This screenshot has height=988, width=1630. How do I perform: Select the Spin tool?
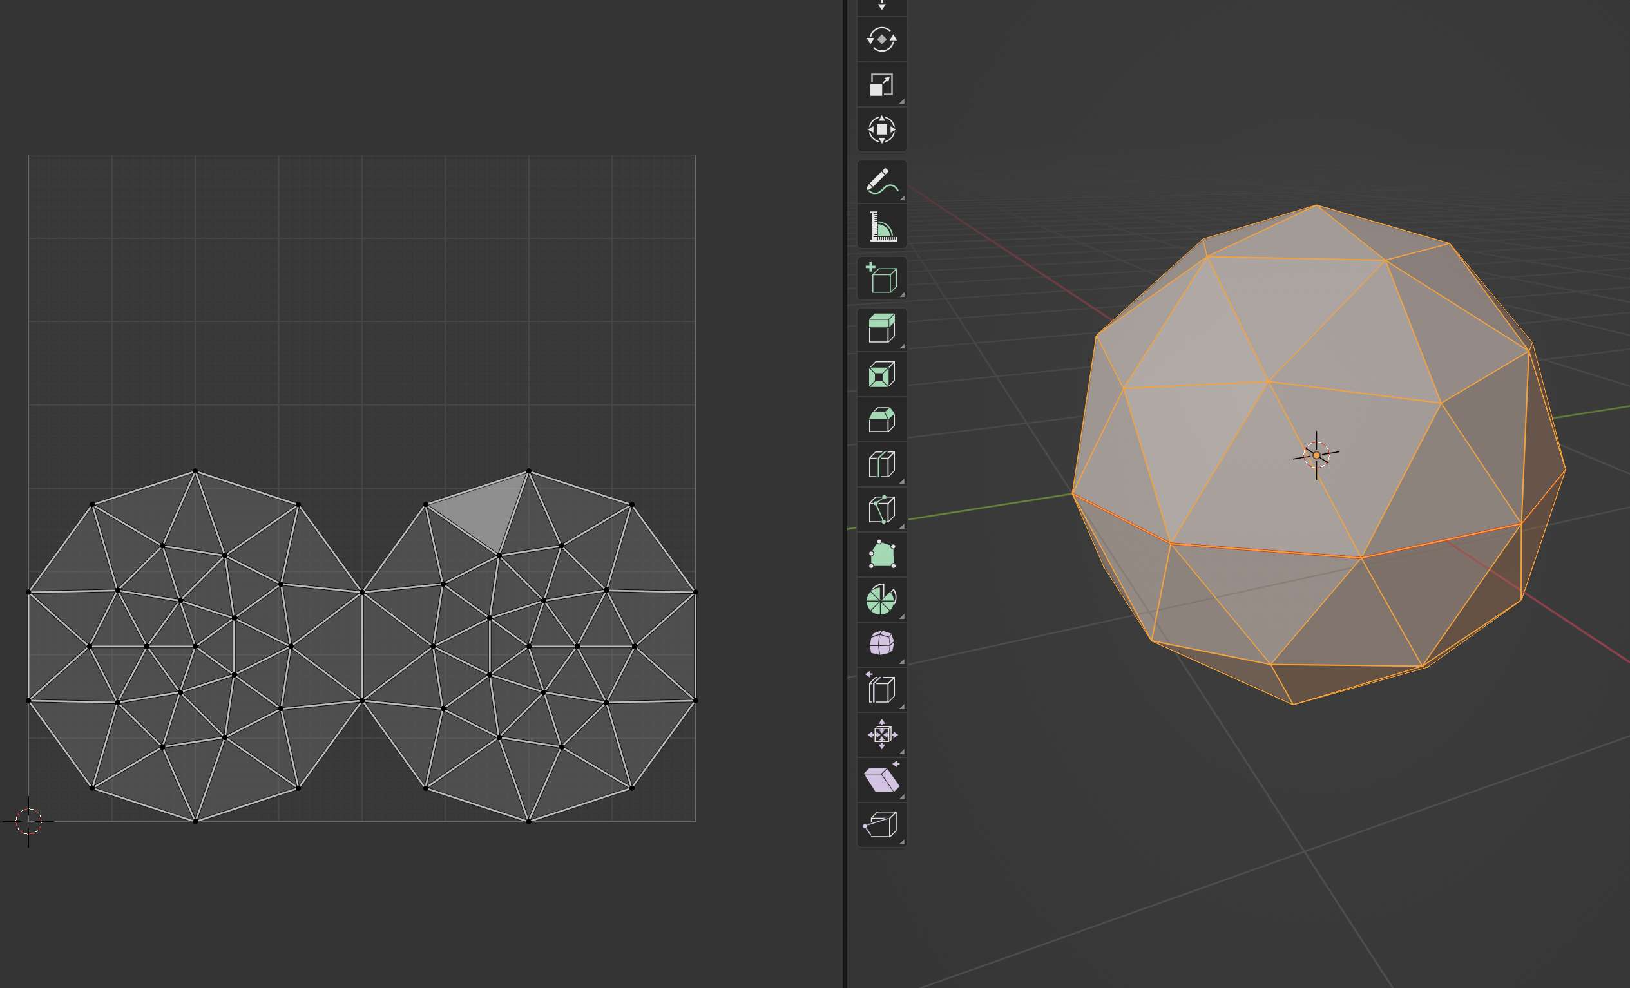[881, 599]
